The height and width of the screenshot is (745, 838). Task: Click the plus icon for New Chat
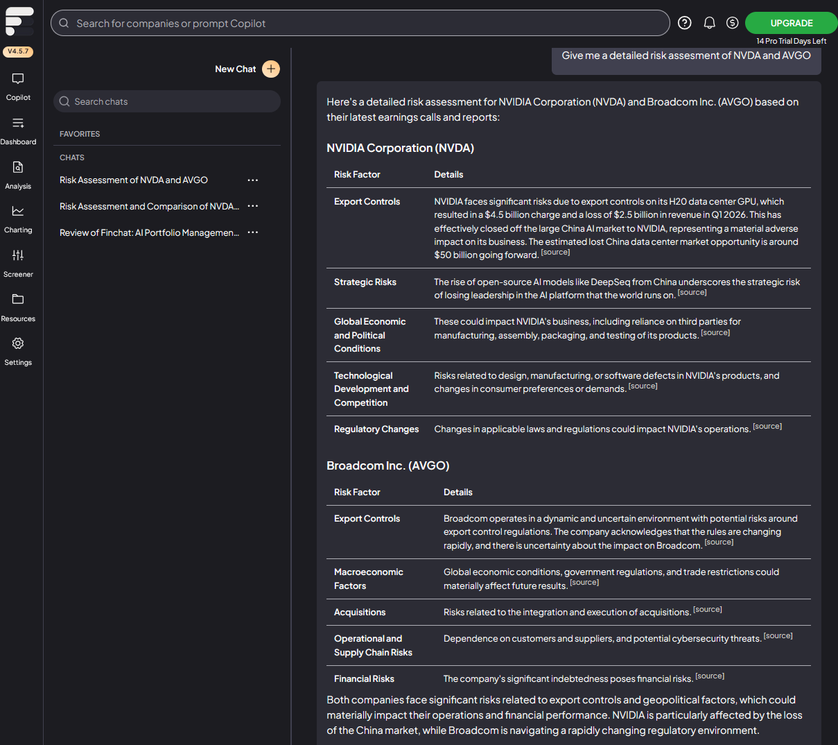(271, 69)
